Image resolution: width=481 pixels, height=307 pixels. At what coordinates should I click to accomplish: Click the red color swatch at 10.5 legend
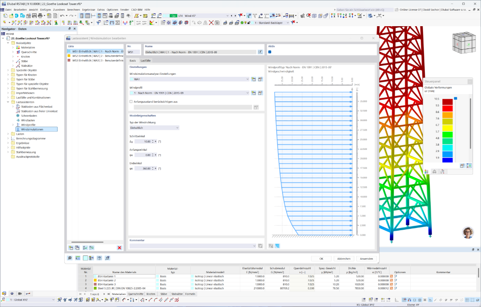[x=447, y=102]
